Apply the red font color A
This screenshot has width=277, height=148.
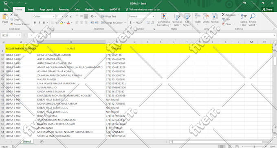68,23
